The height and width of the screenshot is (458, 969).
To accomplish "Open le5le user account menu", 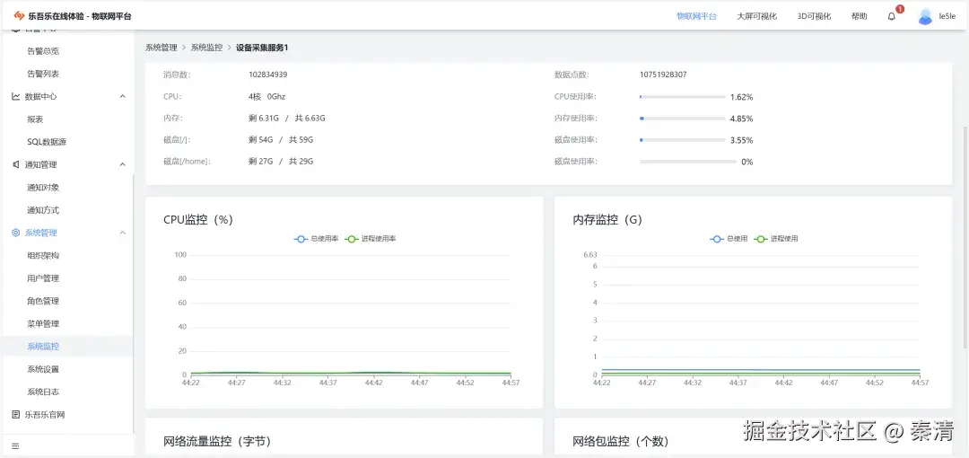I will 947,17.
